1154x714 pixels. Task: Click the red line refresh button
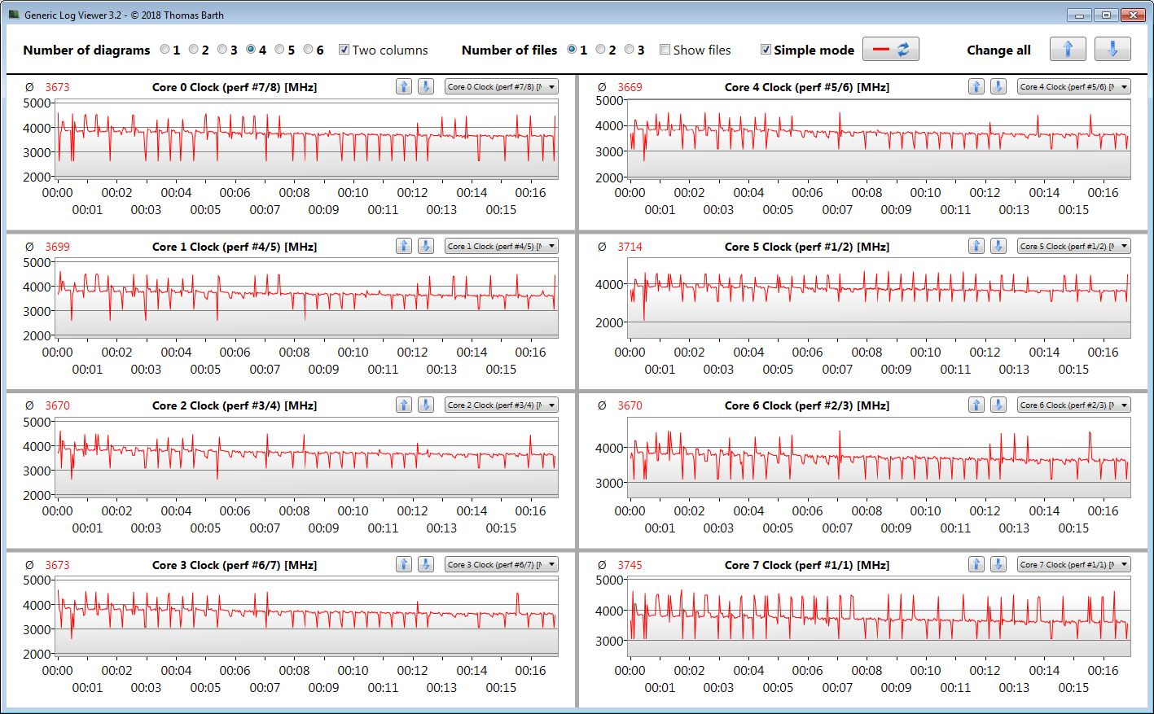(x=890, y=50)
